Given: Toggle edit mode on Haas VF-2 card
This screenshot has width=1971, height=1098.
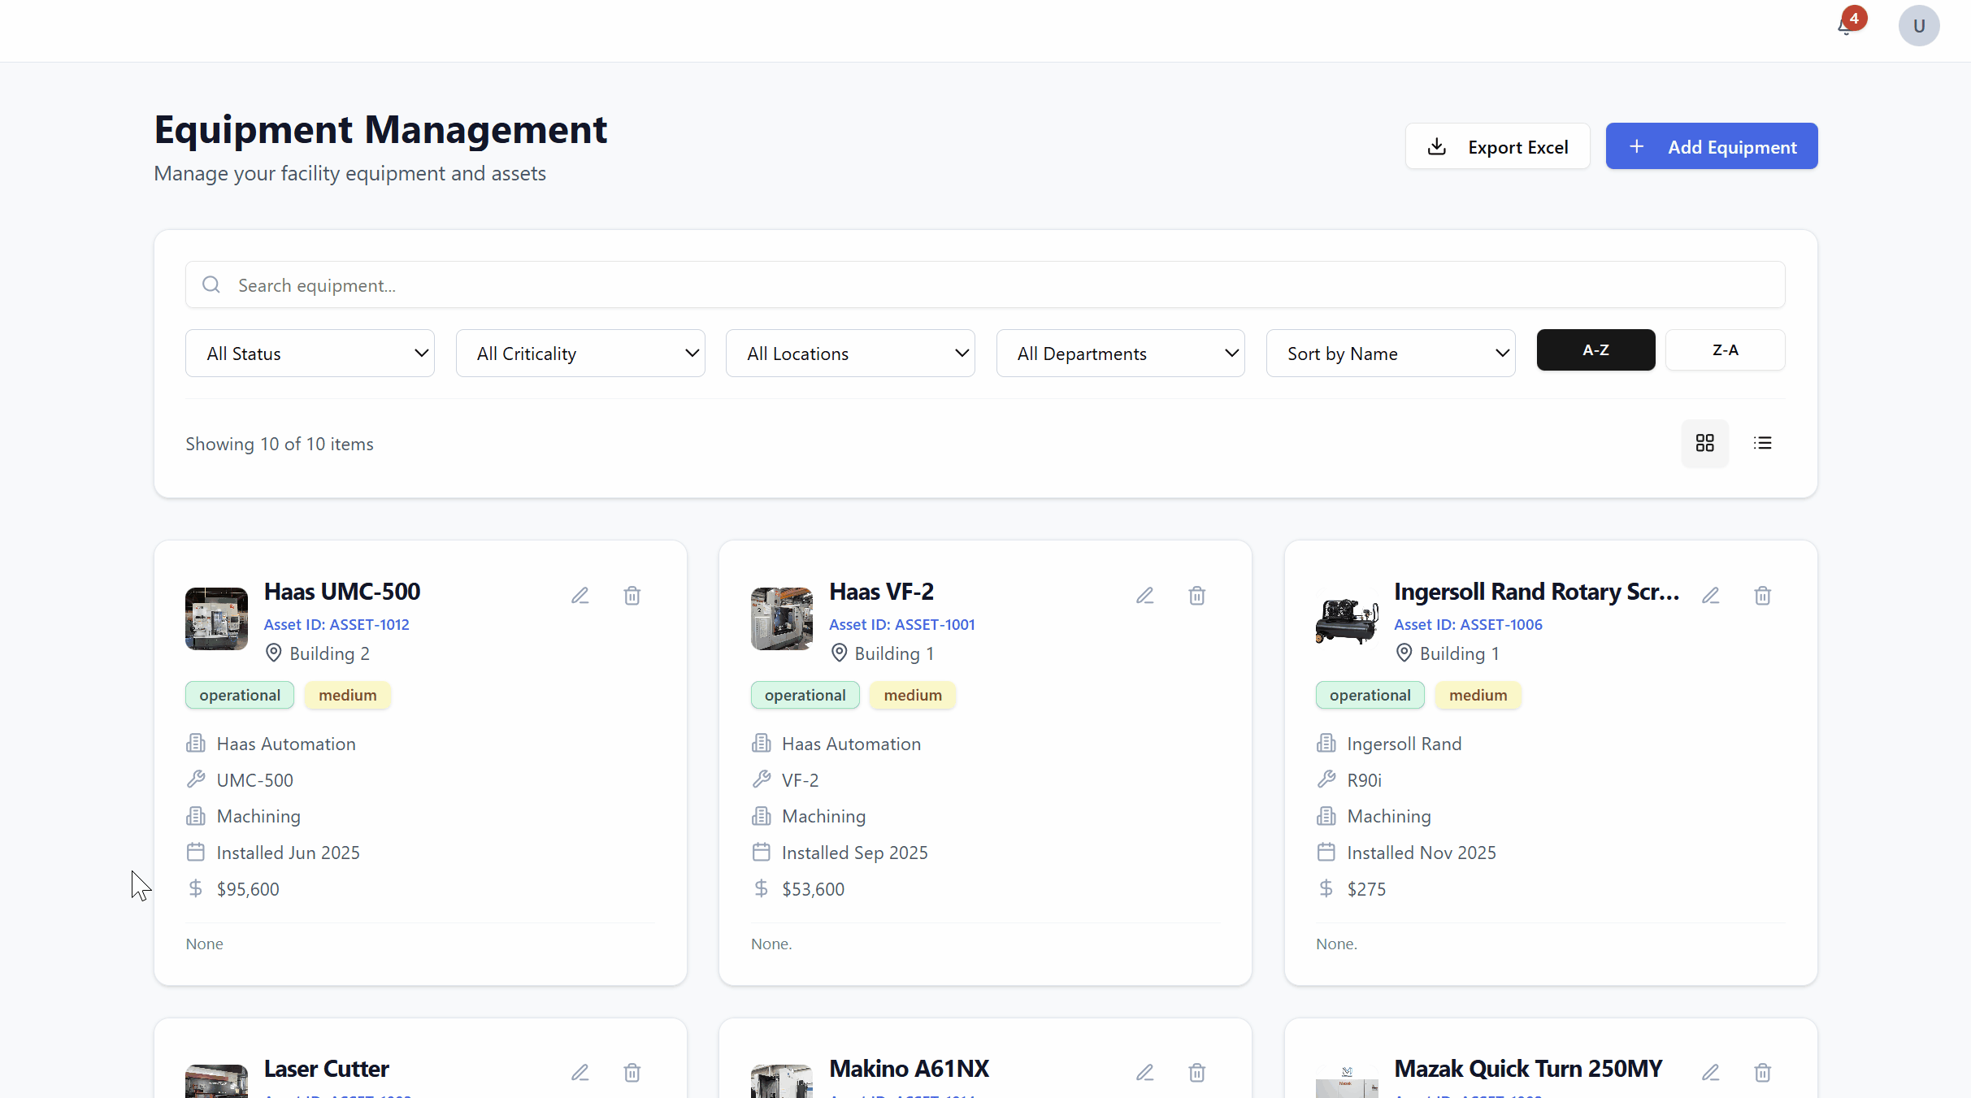Looking at the screenshot, I should click(x=1144, y=595).
